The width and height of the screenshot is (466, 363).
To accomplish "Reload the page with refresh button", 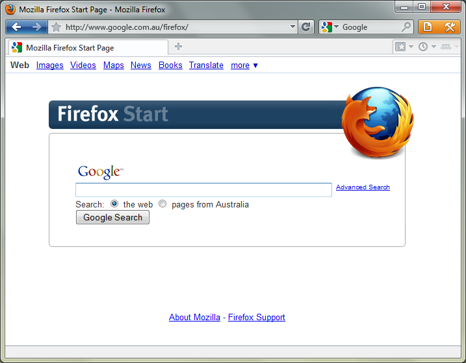I will 306,27.
